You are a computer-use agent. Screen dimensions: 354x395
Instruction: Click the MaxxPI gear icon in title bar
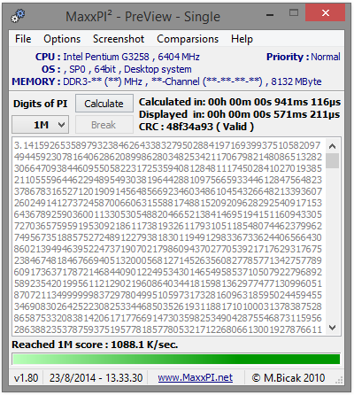point(18,16)
